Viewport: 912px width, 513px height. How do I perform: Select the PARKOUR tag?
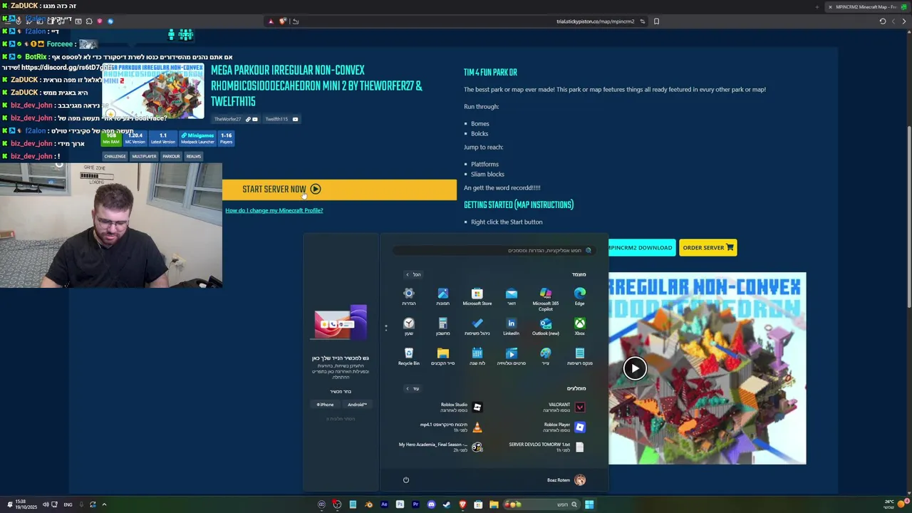pyautogui.click(x=171, y=156)
